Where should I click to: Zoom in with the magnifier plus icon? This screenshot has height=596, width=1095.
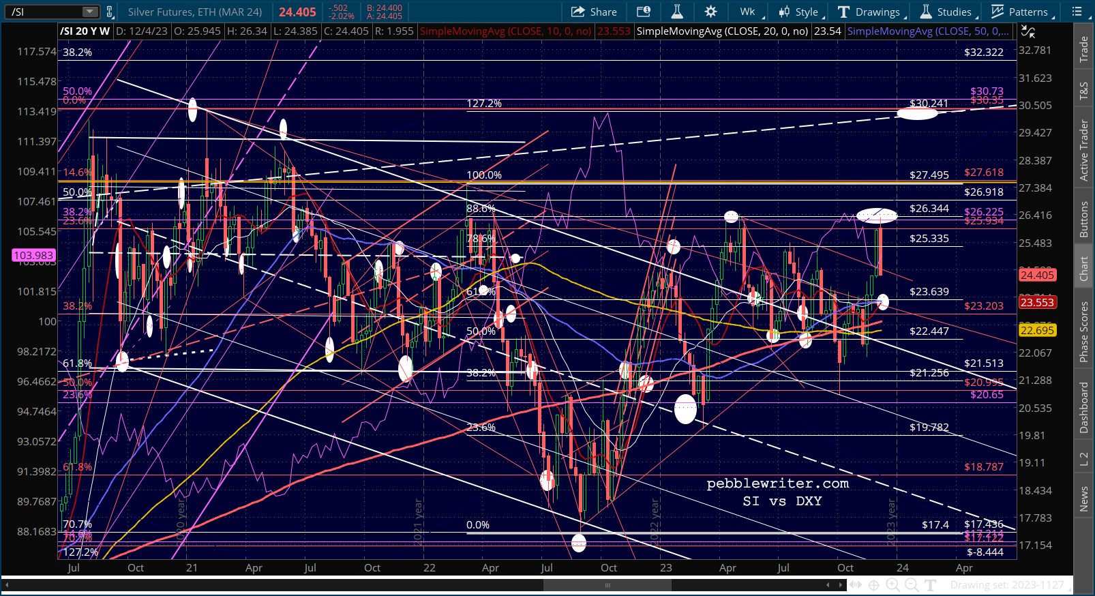pyautogui.click(x=892, y=584)
